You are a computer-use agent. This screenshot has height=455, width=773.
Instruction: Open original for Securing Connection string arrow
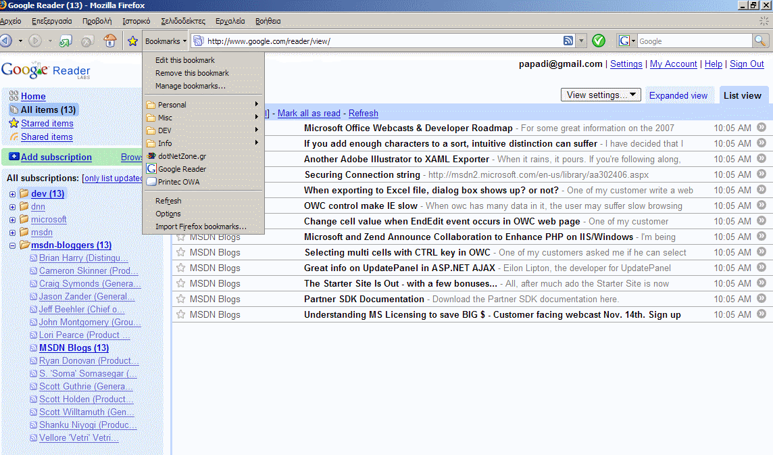tap(761, 174)
